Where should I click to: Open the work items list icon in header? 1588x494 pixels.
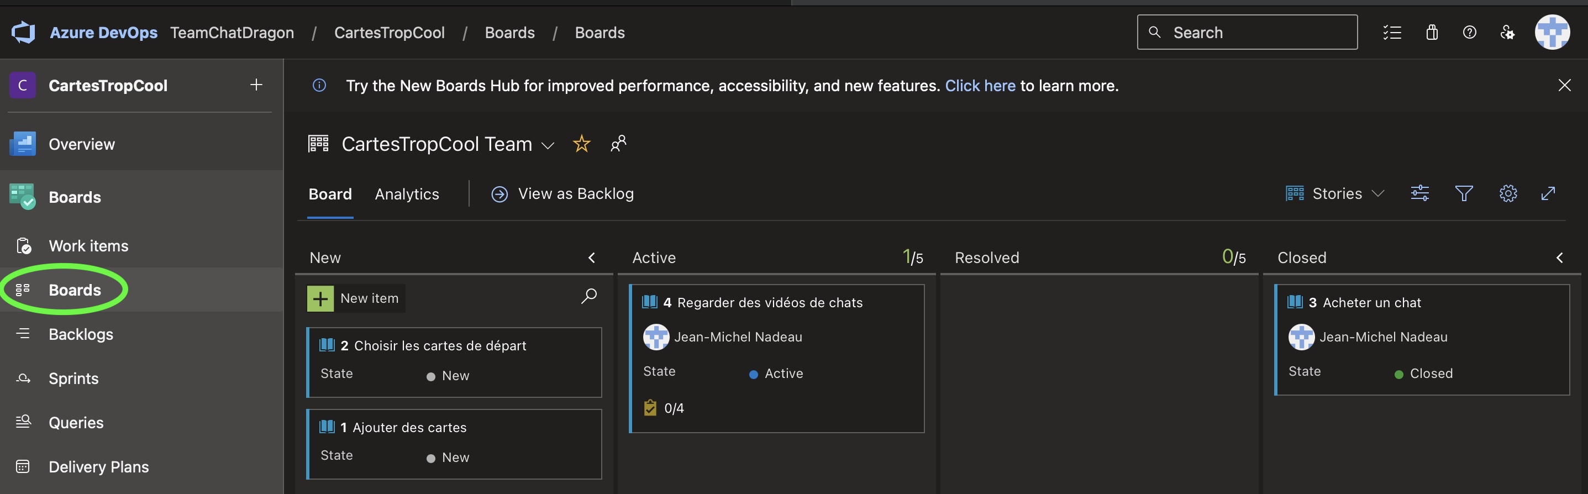pyautogui.click(x=1392, y=32)
